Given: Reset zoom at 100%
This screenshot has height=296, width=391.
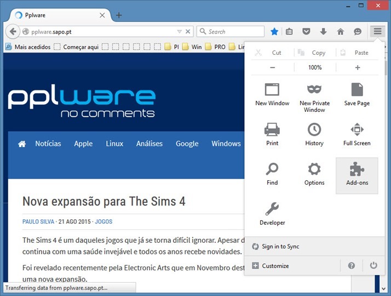Looking at the screenshot, I should (315, 67).
